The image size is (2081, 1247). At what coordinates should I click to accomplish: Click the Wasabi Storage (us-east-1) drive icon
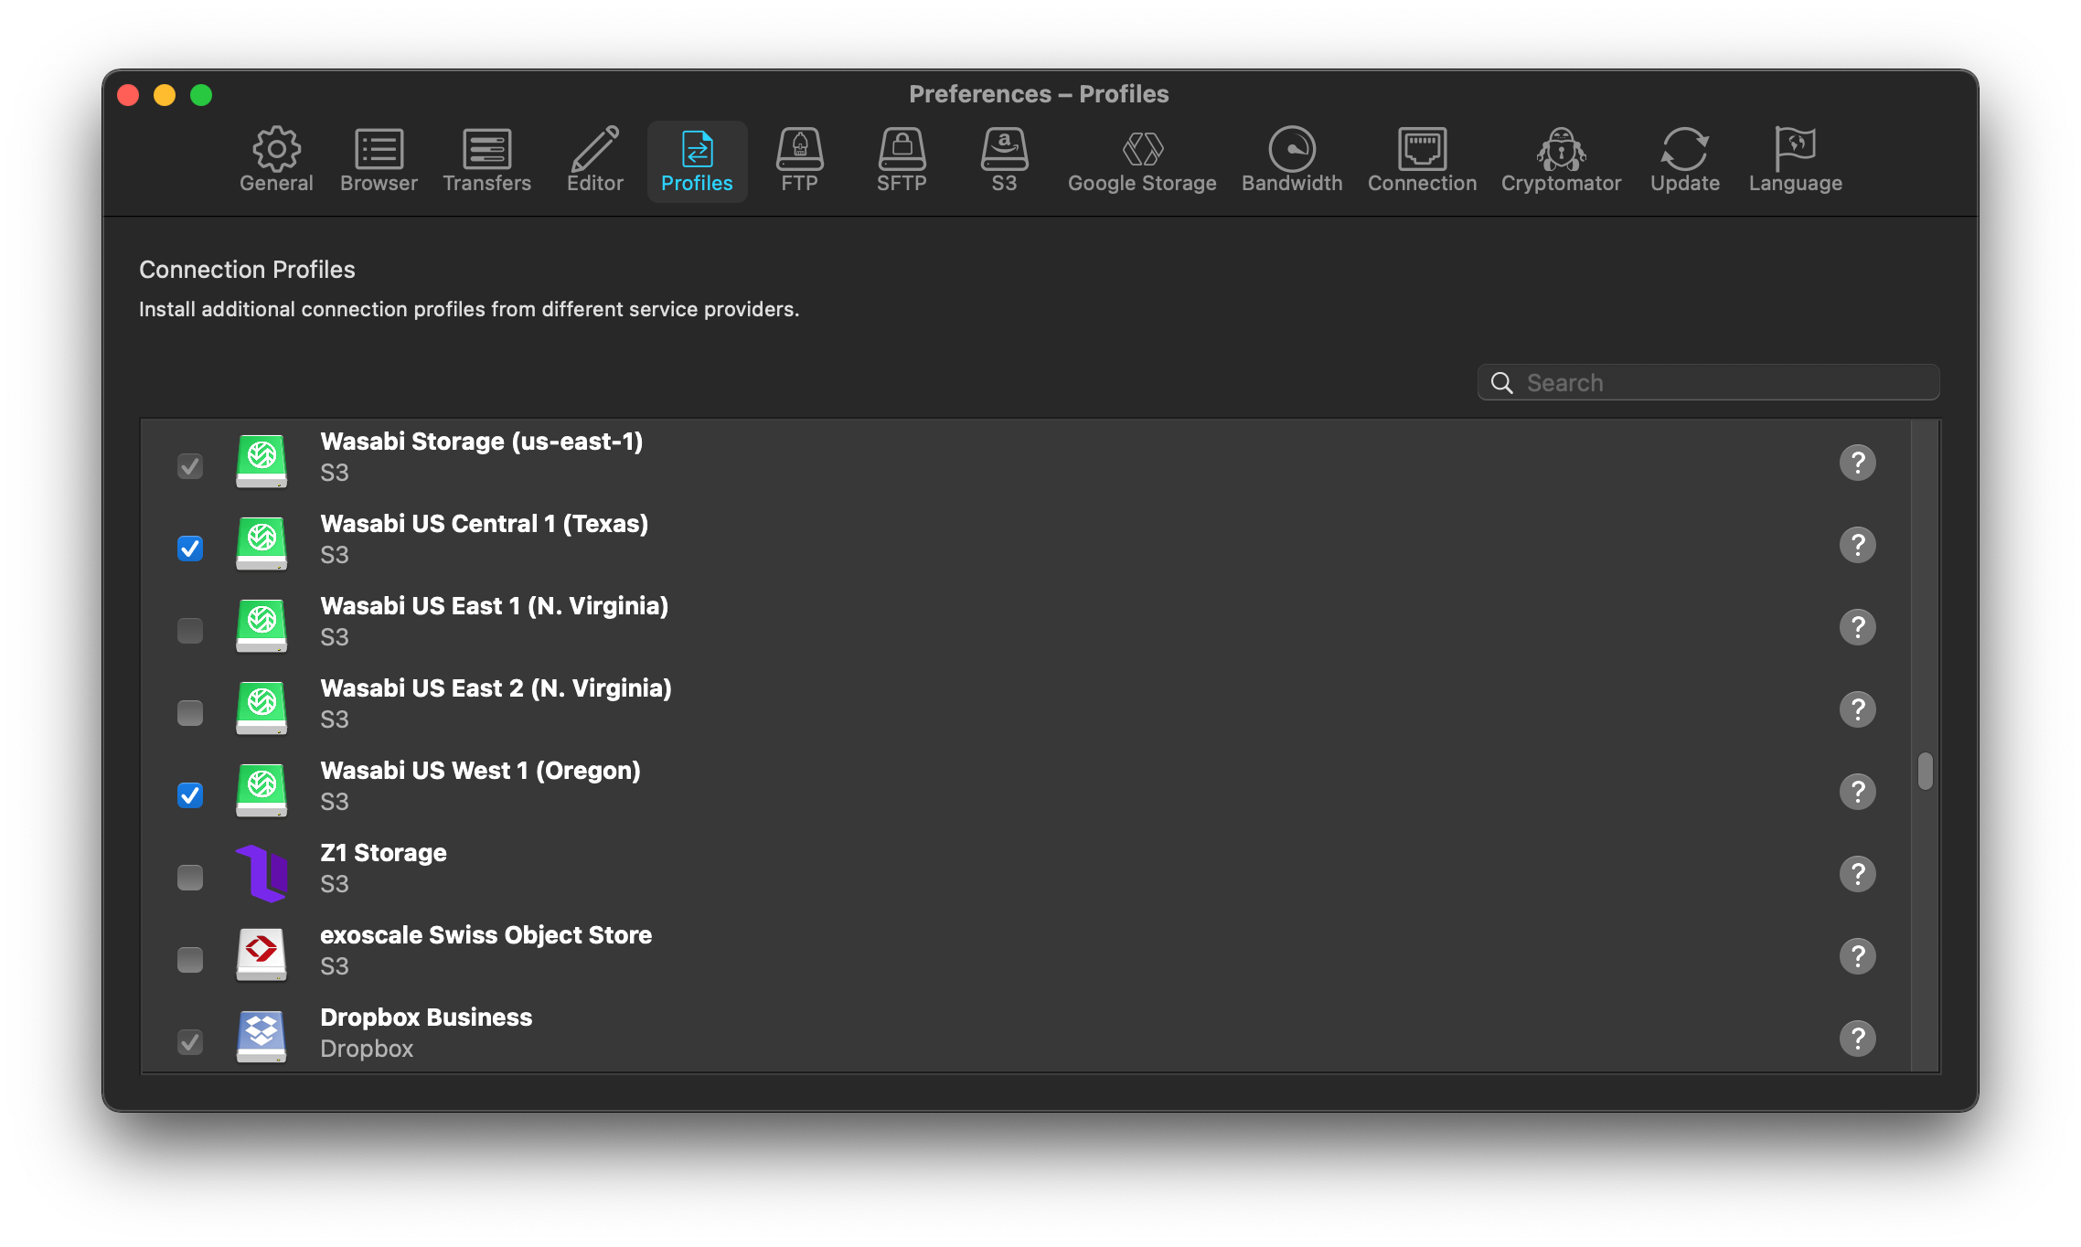pos(261,461)
